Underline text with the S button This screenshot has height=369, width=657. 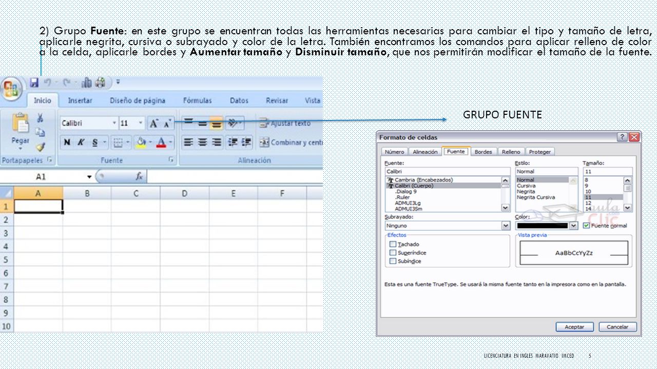(x=94, y=142)
